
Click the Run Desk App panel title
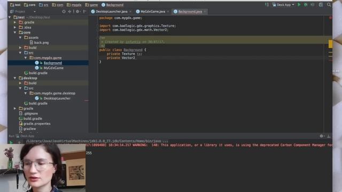click(x=21, y=136)
